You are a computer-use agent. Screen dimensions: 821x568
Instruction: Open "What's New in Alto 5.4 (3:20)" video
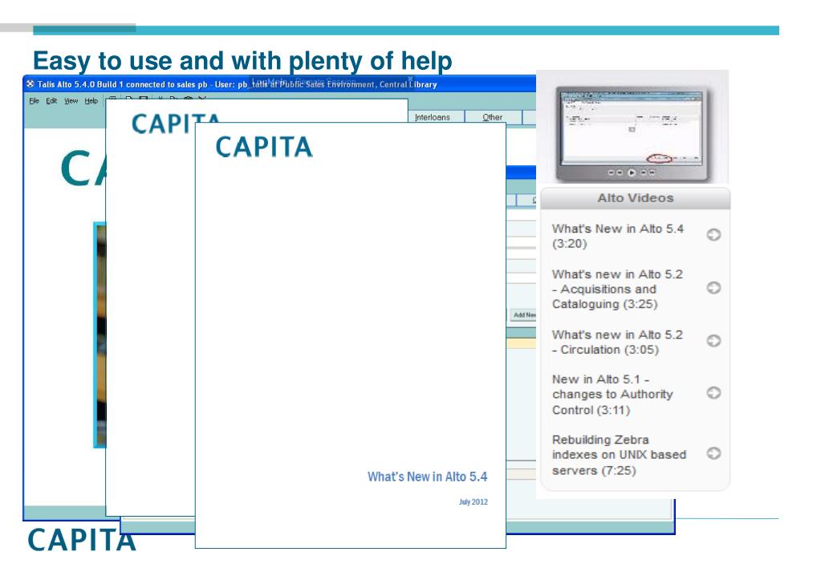[x=618, y=236]
